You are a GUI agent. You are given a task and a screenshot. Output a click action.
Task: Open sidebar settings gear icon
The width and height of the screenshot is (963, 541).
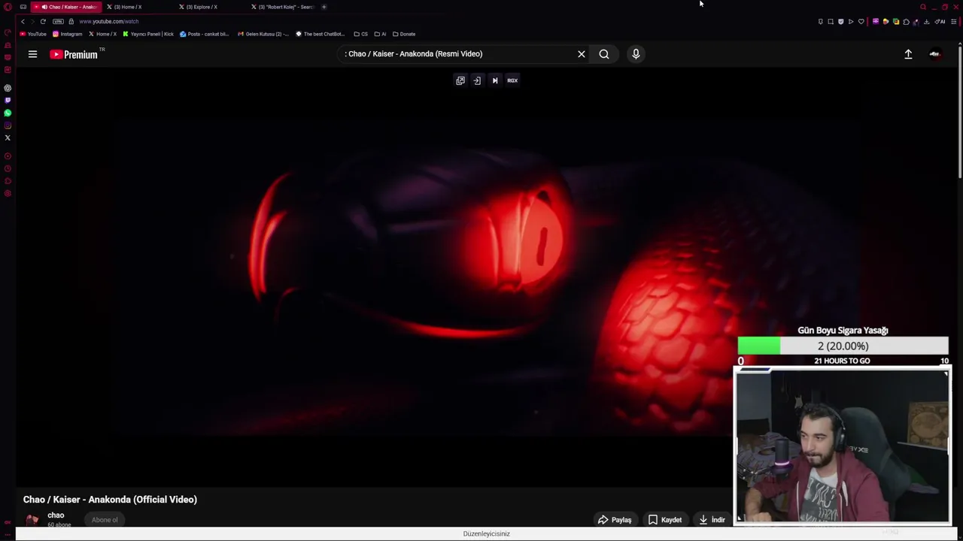[8, 193]
